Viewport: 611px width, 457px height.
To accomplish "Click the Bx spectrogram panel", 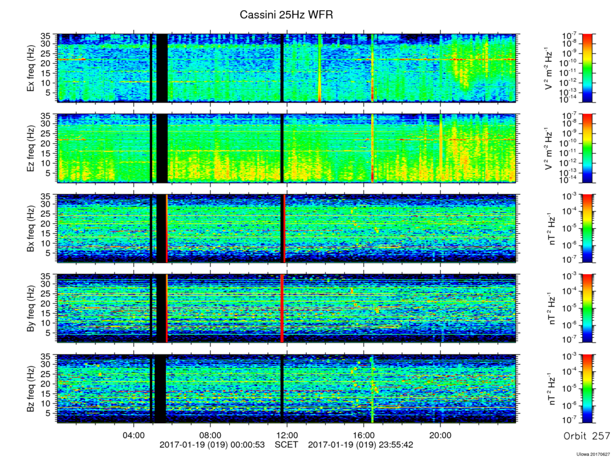I will tap(287, 229).
